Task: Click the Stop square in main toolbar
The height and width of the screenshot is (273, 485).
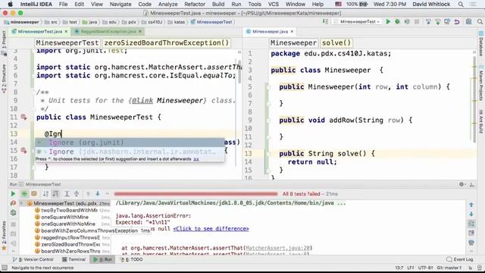Action: coord(417,22)
